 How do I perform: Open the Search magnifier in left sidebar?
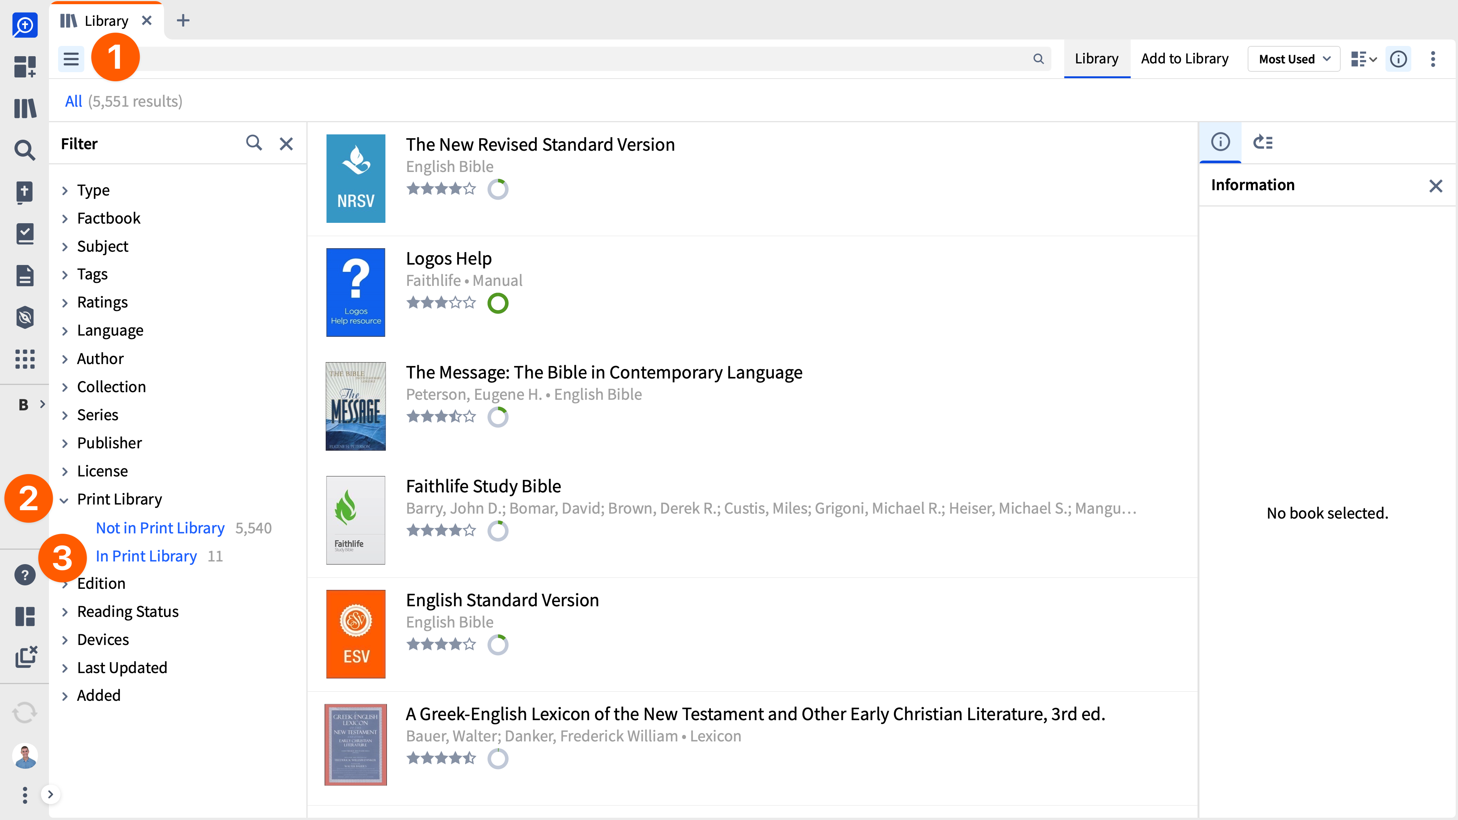(x=25, y=150)
